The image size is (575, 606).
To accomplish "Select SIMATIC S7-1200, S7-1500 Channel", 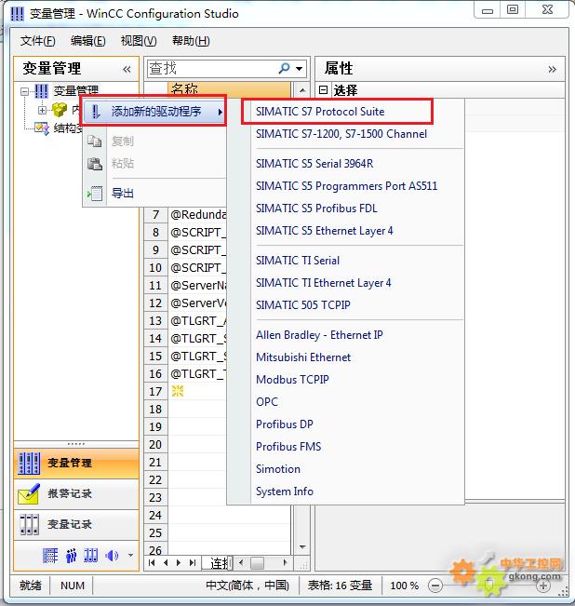I will click(341, 134).
